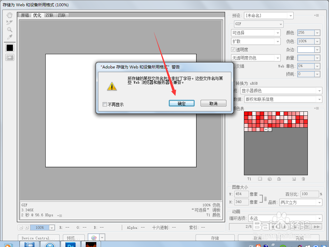The image size is (329, 247).
Task: Select the Hand tool
Action: pos(10,15)
